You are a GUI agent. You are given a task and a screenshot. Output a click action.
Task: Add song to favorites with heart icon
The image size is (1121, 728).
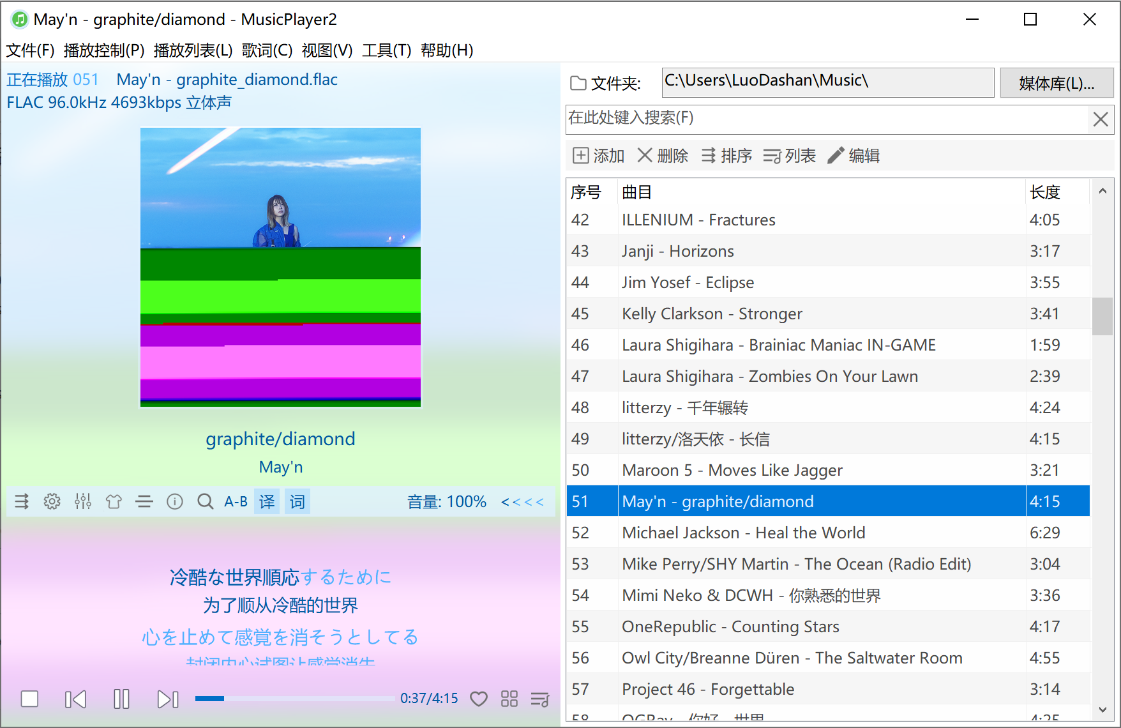click(479, 699)
